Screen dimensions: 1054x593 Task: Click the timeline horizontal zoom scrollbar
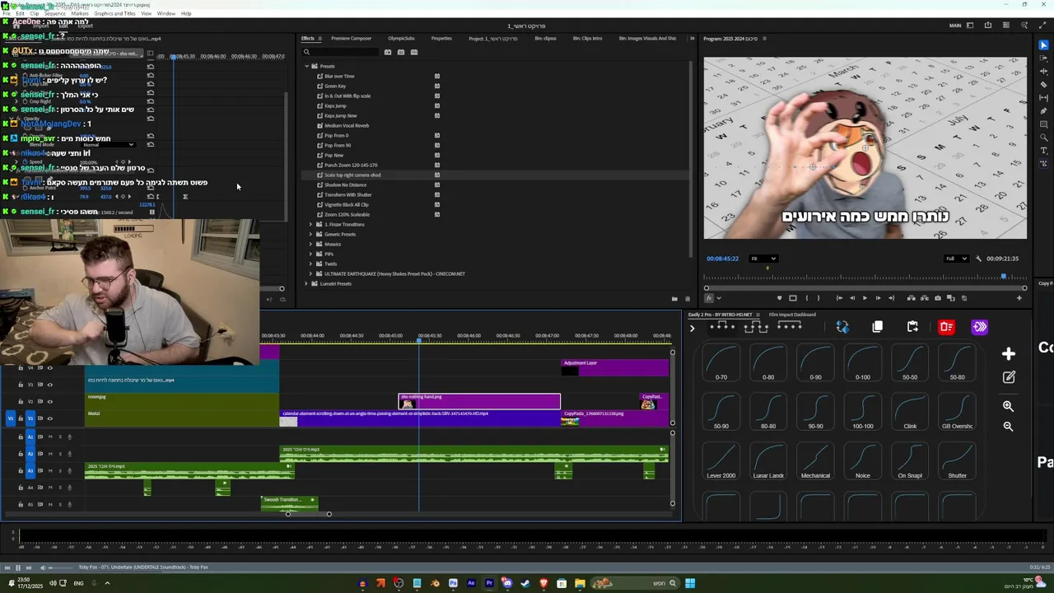(x=308, y=514)
